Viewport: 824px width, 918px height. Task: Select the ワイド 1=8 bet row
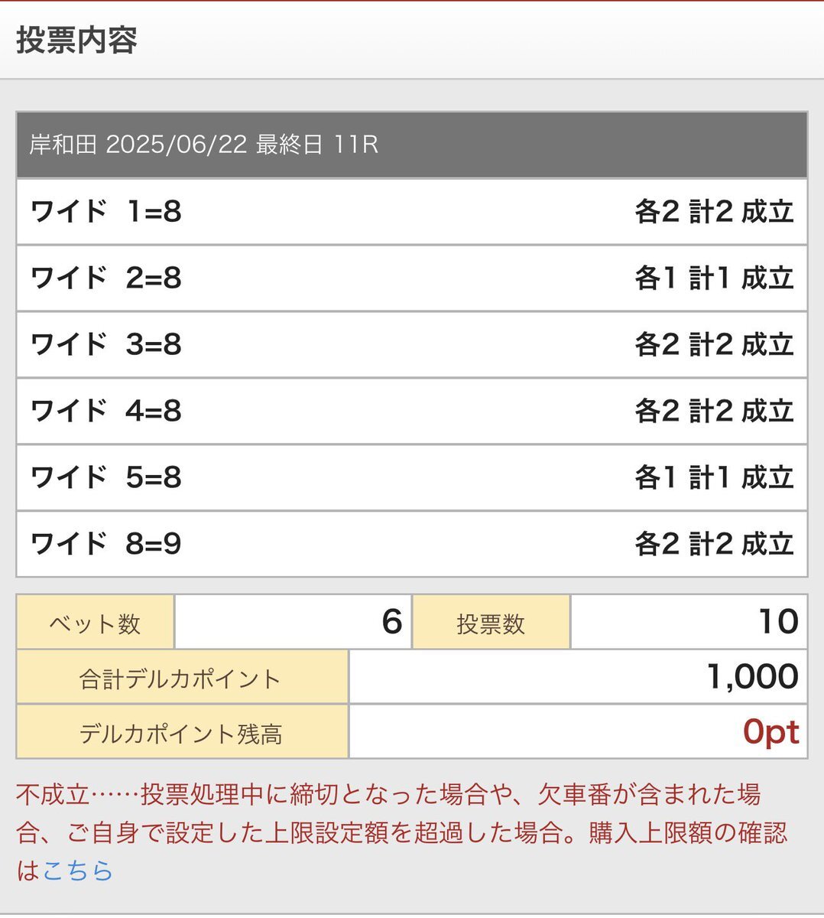click(412, 212)
